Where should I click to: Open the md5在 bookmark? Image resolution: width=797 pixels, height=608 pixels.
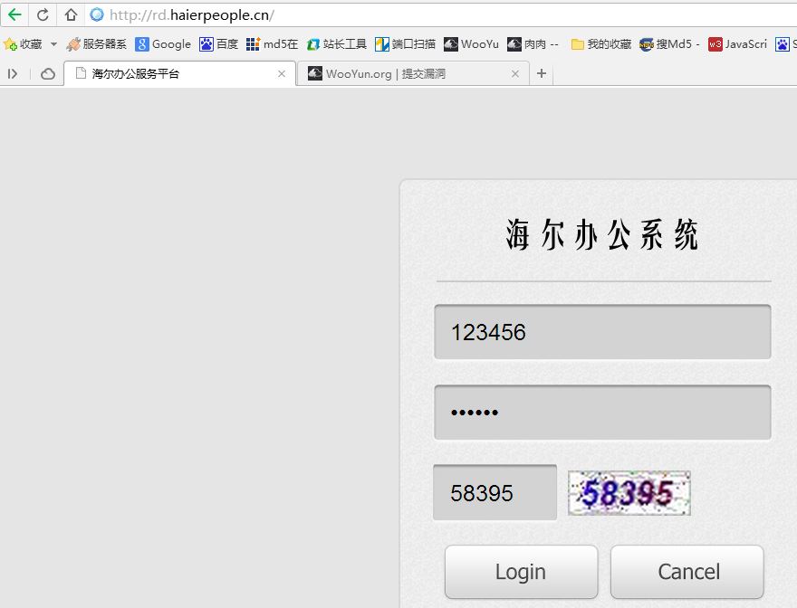click(x=272, y=44)
